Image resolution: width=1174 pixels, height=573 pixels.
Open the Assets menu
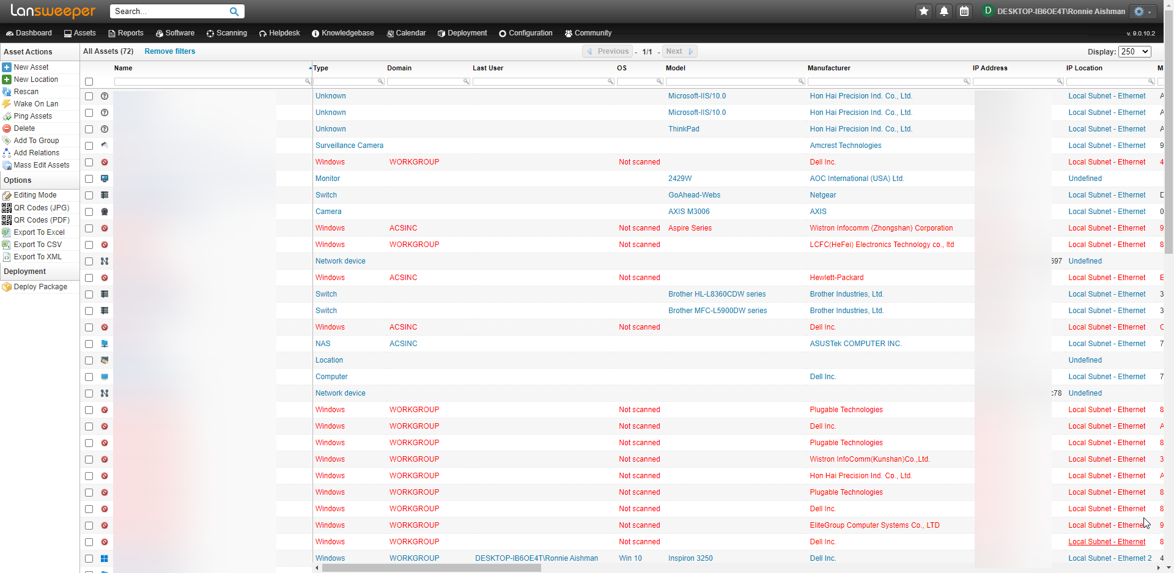pos(79,33)
